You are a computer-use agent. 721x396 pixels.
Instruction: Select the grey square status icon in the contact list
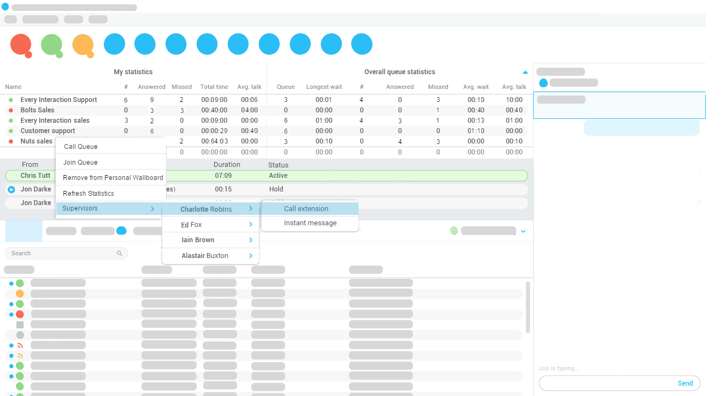[20, 325]
